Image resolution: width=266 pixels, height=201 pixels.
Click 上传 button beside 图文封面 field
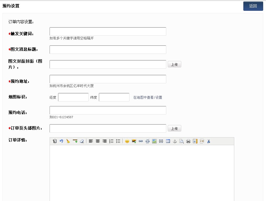click(174, 64)
